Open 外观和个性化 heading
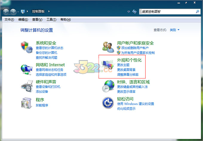Screen dimensions: 203x141 click(129, 60)
